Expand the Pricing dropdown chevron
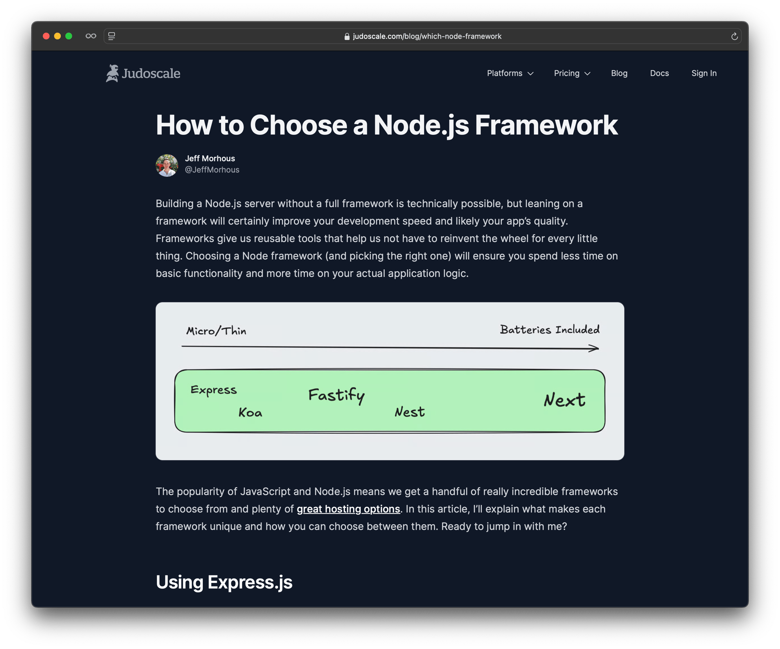The width and height of the screenshot is (780, 649). click(587, 74)
